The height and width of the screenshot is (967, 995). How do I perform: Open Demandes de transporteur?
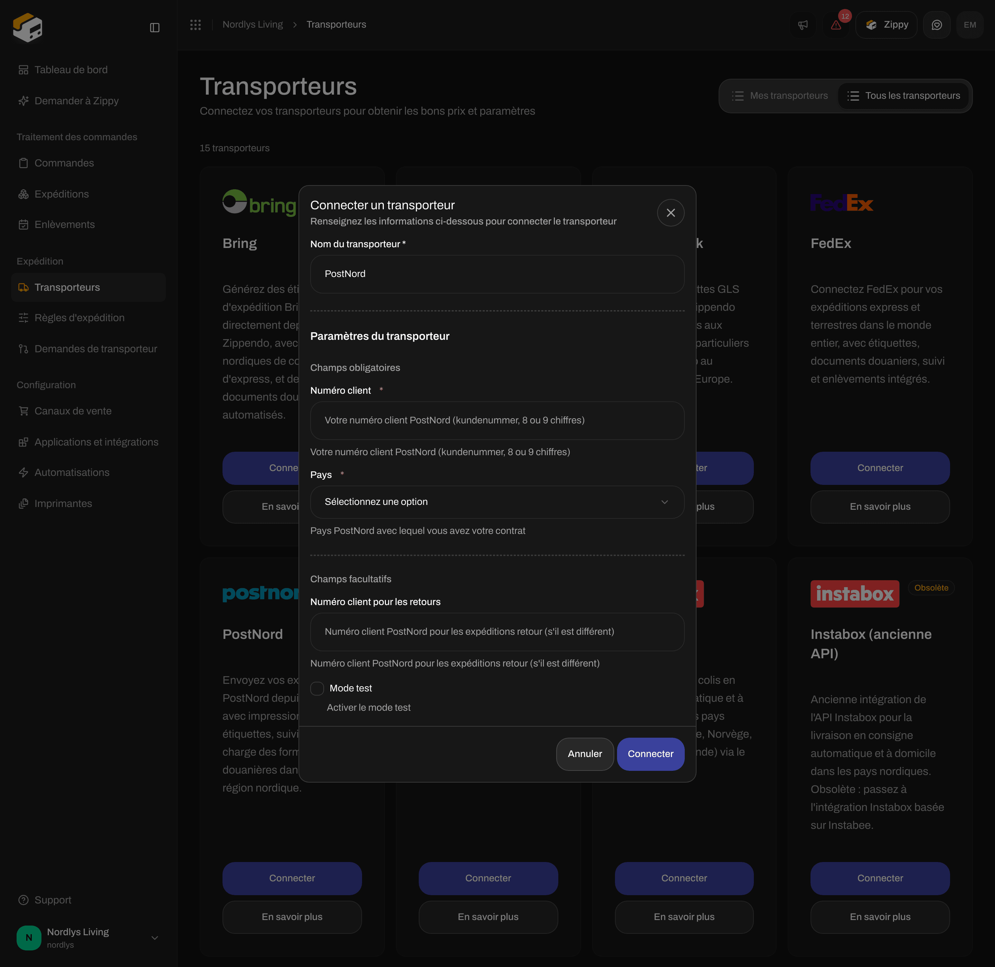[88, 349]
